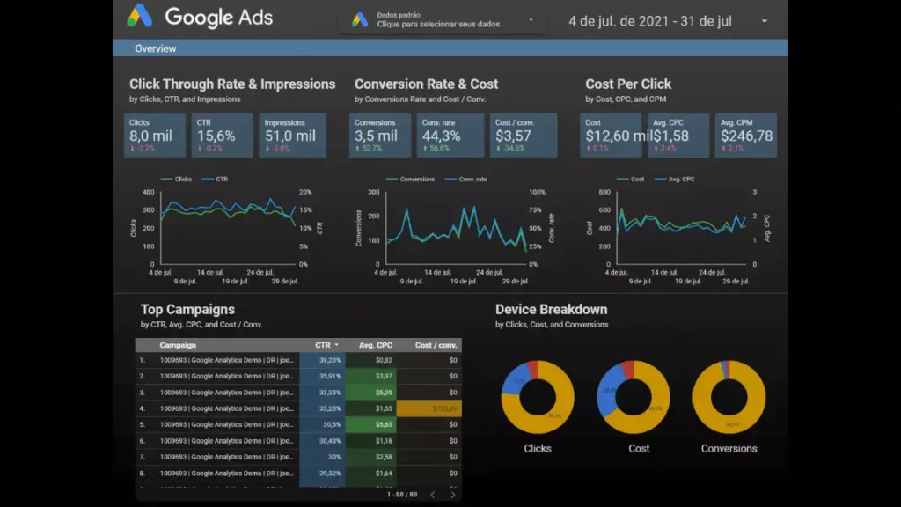The height and width of the screenshot is (507, 901).
Task: Click the Google Ads logo icon
Action: point(140,16)
